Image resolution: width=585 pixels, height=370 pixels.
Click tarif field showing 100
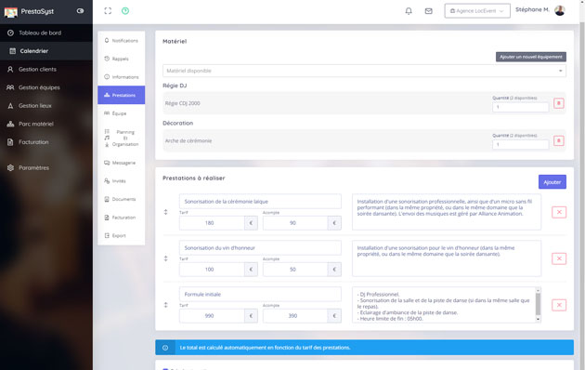tap(212, 270)
